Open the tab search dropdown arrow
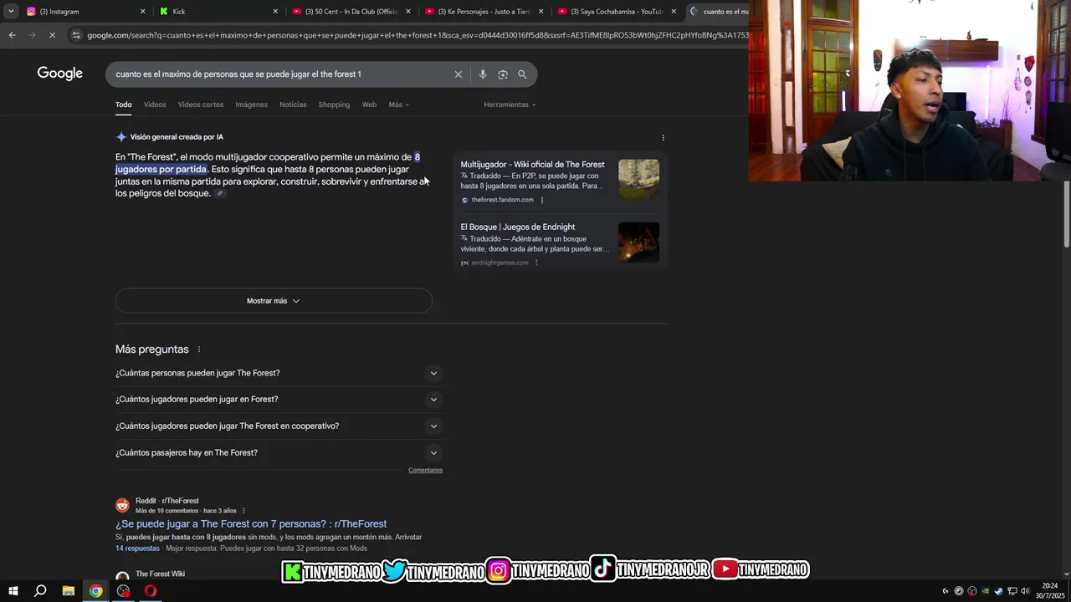This screenshot has width=1071, height=602. tap(10, 11)
